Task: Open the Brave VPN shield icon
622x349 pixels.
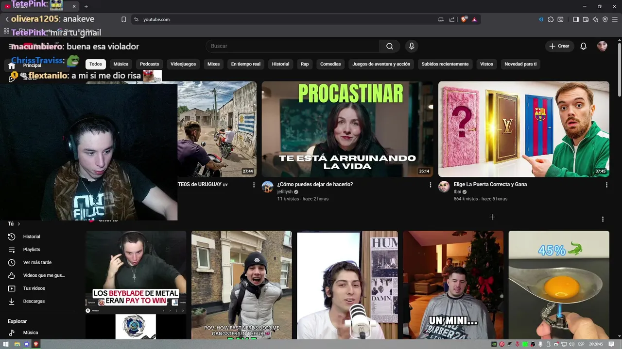Action: coord(605,19)
